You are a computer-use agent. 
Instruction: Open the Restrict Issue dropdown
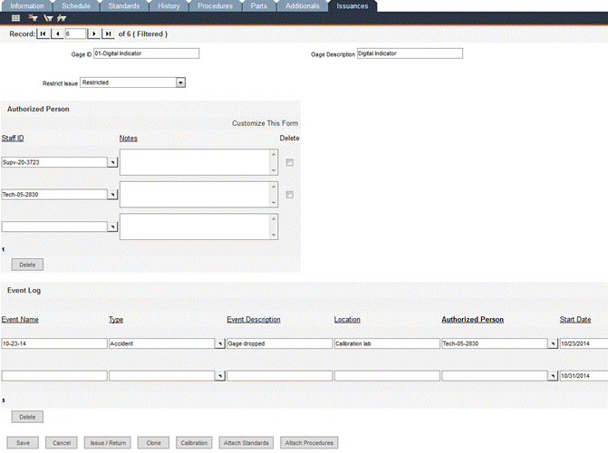pos(180,82)
